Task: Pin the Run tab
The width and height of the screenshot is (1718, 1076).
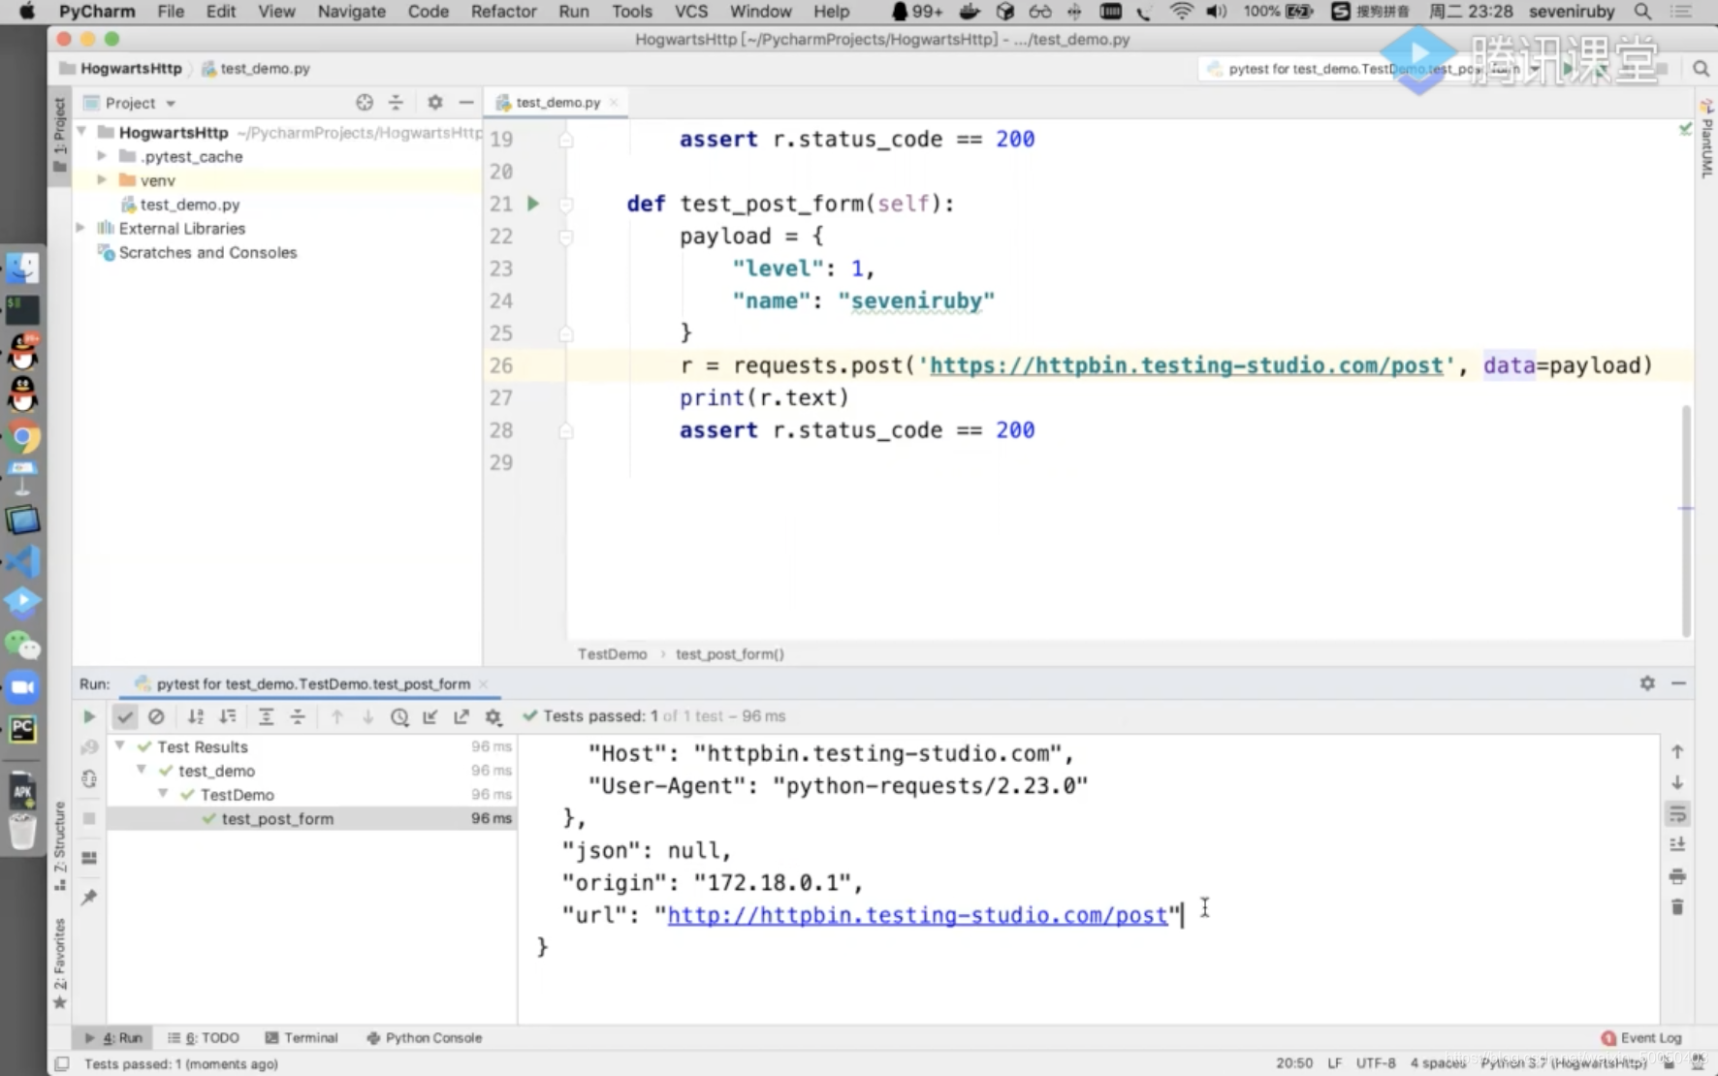Action: [x=89, y=898]
